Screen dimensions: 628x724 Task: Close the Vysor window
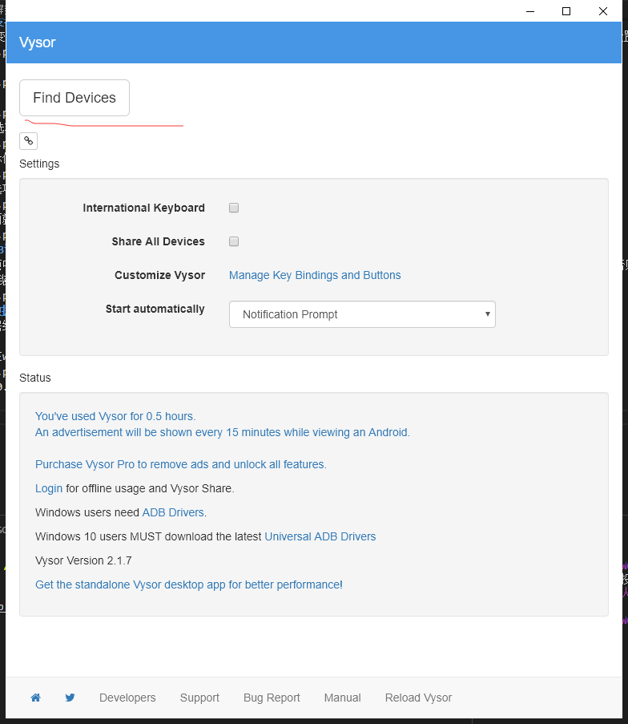tap(603, 11)
